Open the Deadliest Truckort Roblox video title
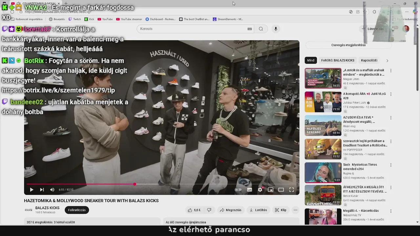Screen dimensions: 420x236 click(x=365, y=143)
